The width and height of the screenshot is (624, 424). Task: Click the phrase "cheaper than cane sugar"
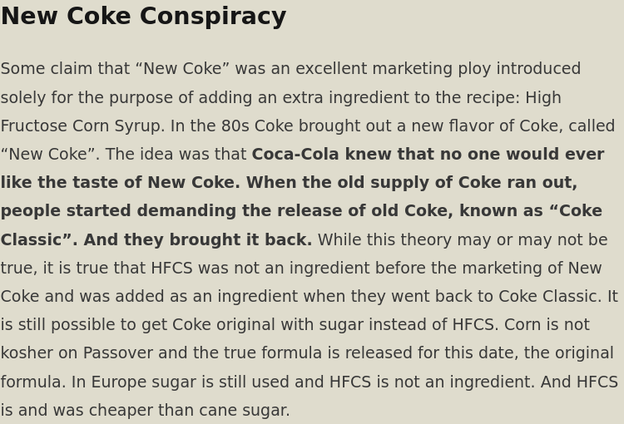pos(189,410)
